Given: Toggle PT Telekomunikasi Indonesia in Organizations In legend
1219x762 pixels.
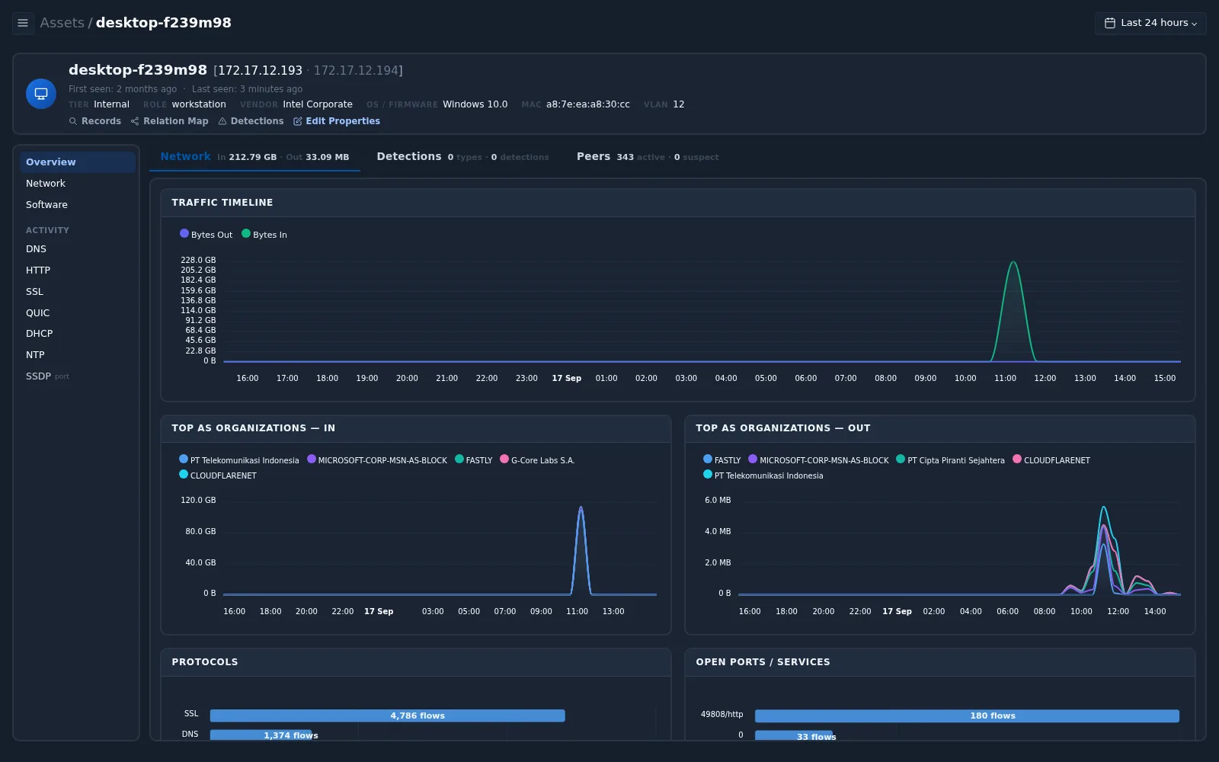Looking at the screenshot, I should (x=239, y=460).
